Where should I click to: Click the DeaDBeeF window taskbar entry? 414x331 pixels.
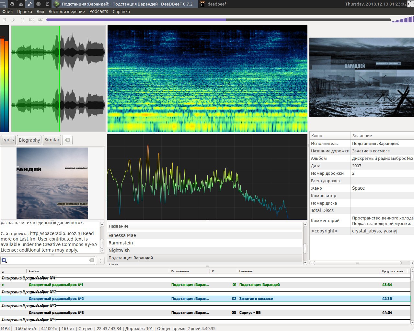pyautogui.click(x=125, y=4)
